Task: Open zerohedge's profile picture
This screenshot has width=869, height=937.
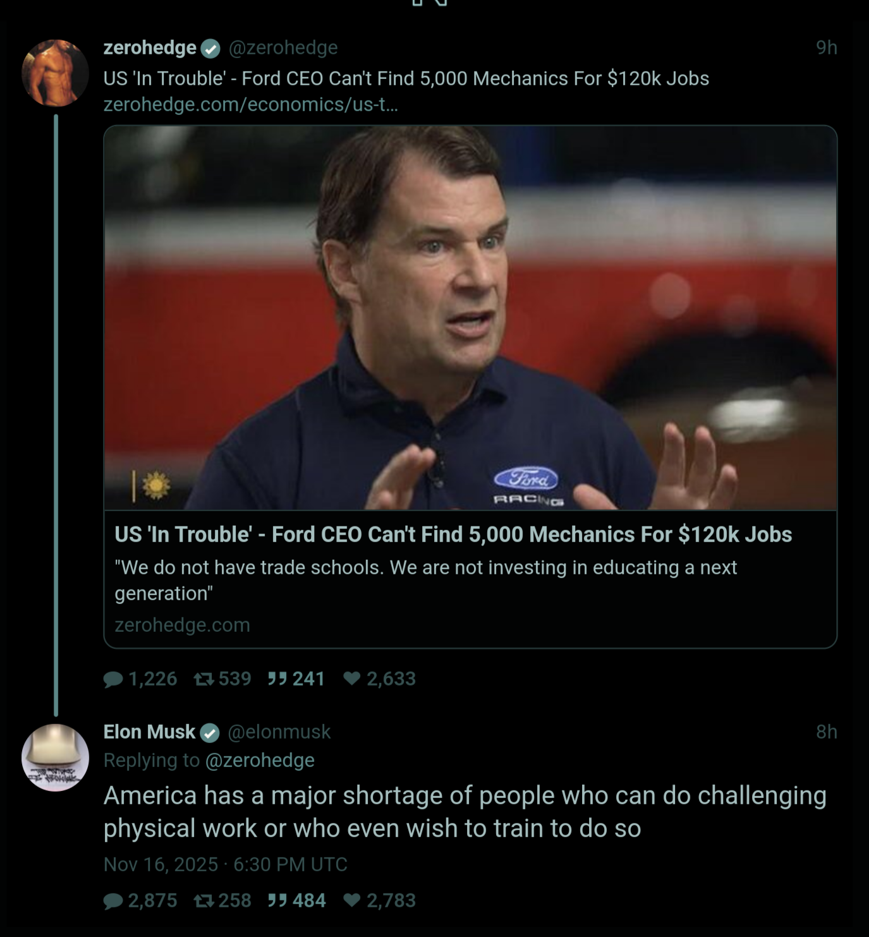Action: coord(56,73)
